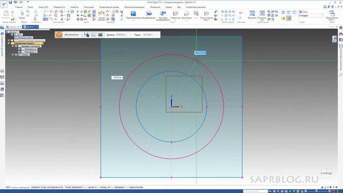
Task: Open the YouTube panel icon on right edge
Action: [341, 34]
